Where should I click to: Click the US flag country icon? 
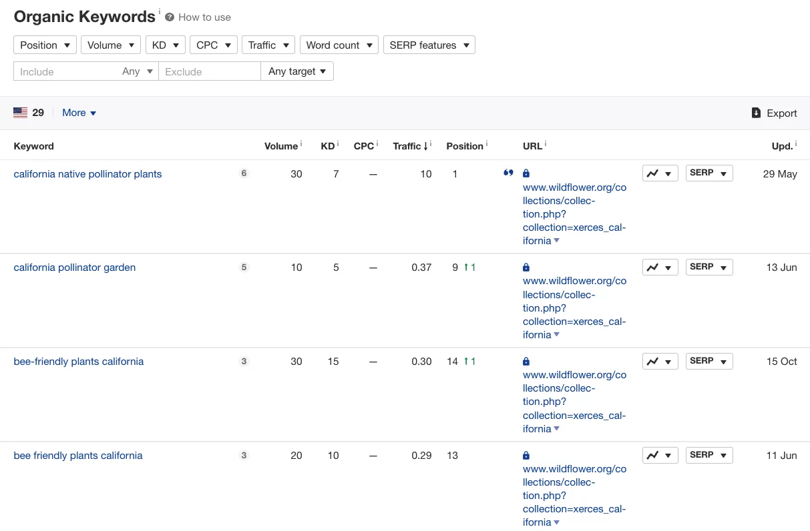point(21,113)
